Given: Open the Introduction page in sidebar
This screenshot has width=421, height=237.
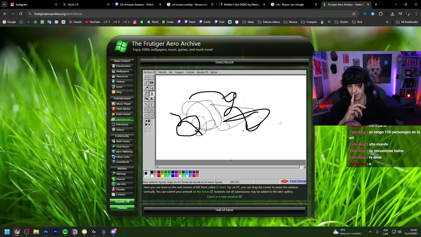Looking at the screenshot, I should click(122, 66).
